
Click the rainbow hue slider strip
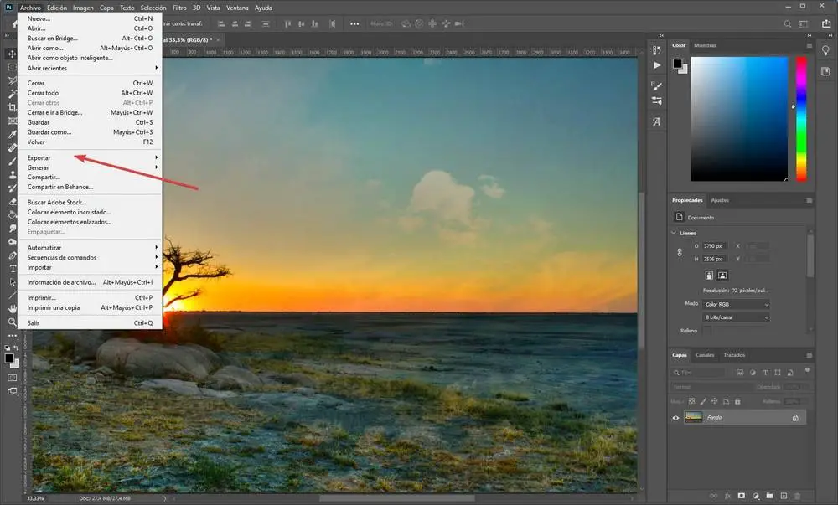(x=800, y=118)
